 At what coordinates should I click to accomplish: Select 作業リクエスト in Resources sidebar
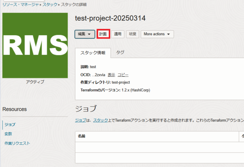17,143
